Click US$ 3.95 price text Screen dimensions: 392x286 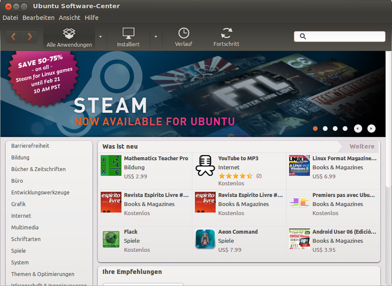[324, 250]
